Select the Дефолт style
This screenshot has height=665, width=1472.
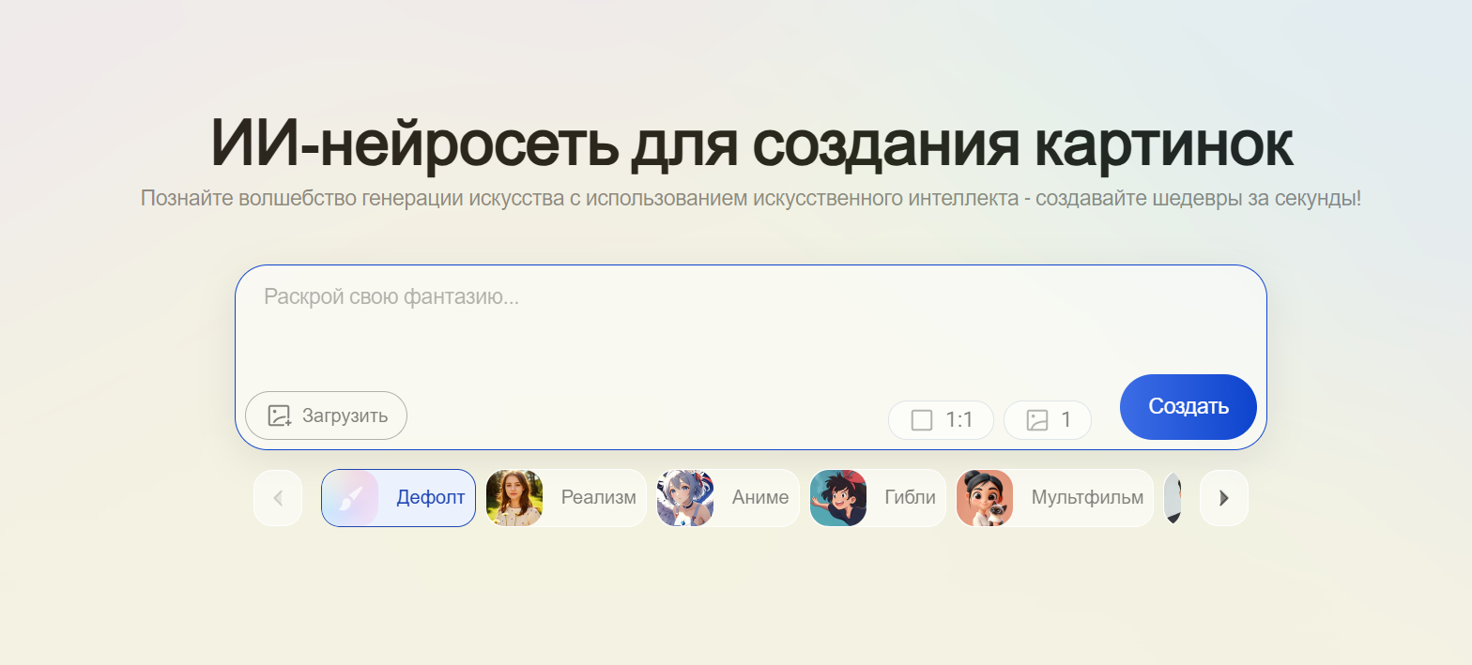[x=398, y=498]
